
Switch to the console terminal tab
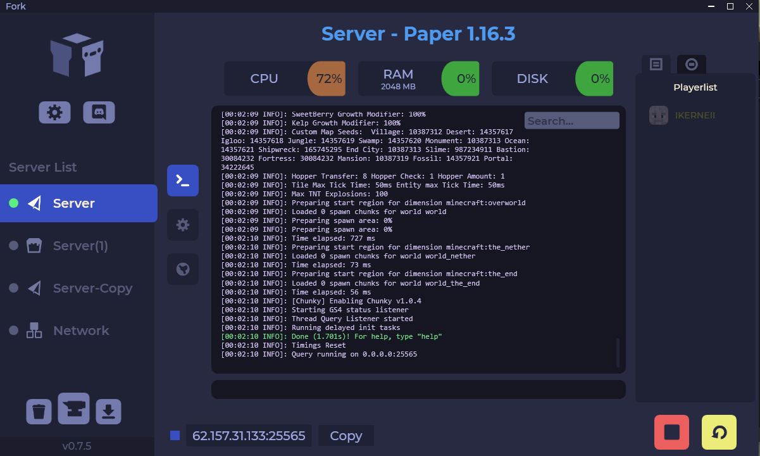(183, 180)
